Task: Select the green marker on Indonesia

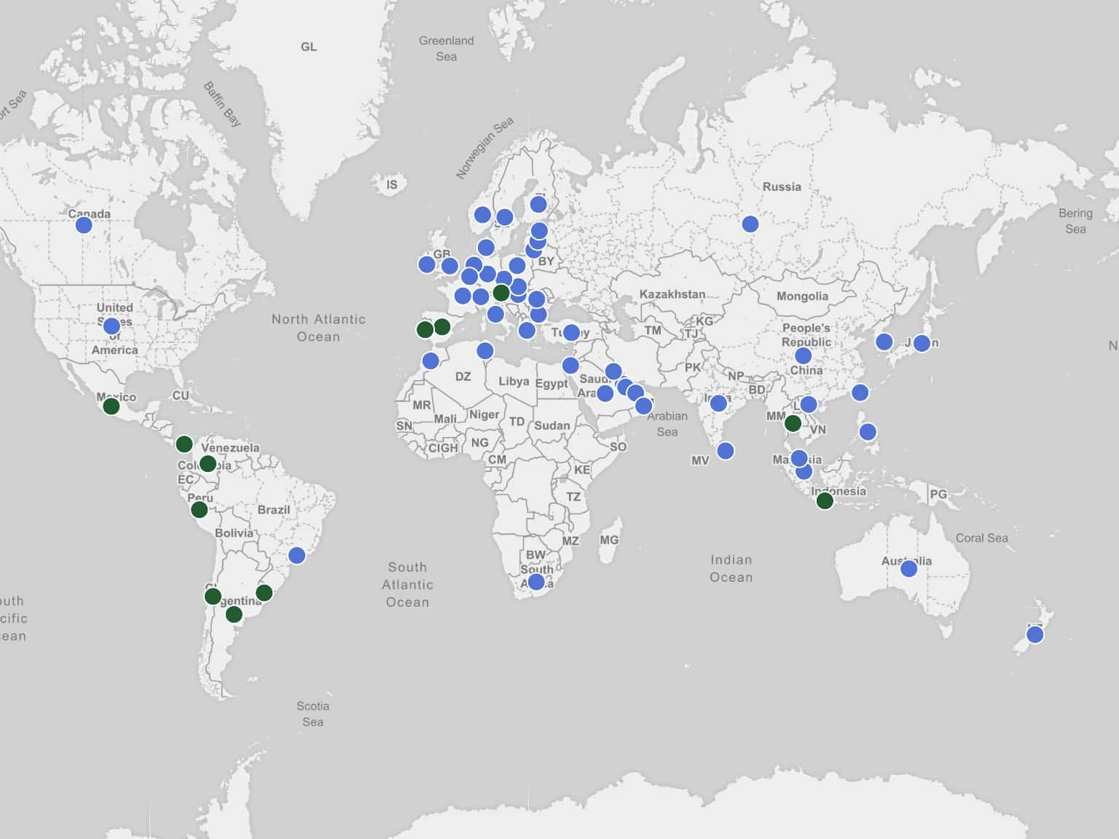Action: click(825, 500)
